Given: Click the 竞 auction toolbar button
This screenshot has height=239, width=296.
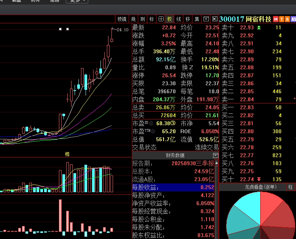Looking at the screenshot, I should pyautogui.click(x=133, y=19).
